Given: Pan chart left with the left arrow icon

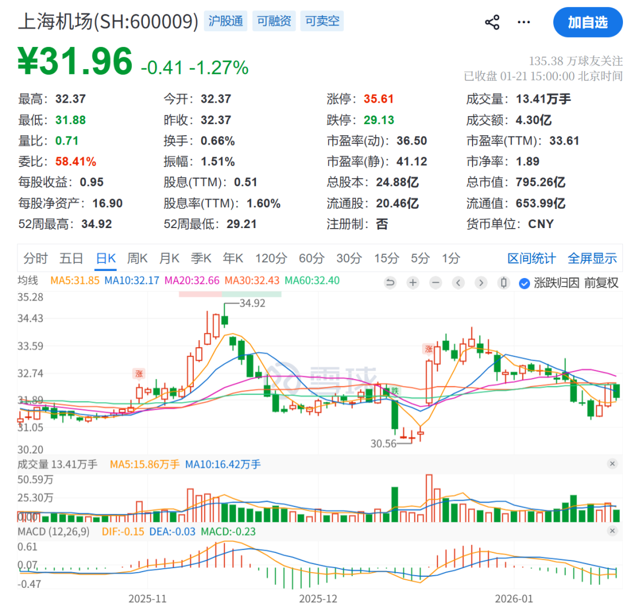Looking at the screenshot, I should click(458, 283).
